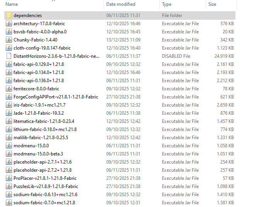Select the file name ferritecore-8.0.0-fabric
Viewport: 254px width, 207px height.
(x=36, y=88)
